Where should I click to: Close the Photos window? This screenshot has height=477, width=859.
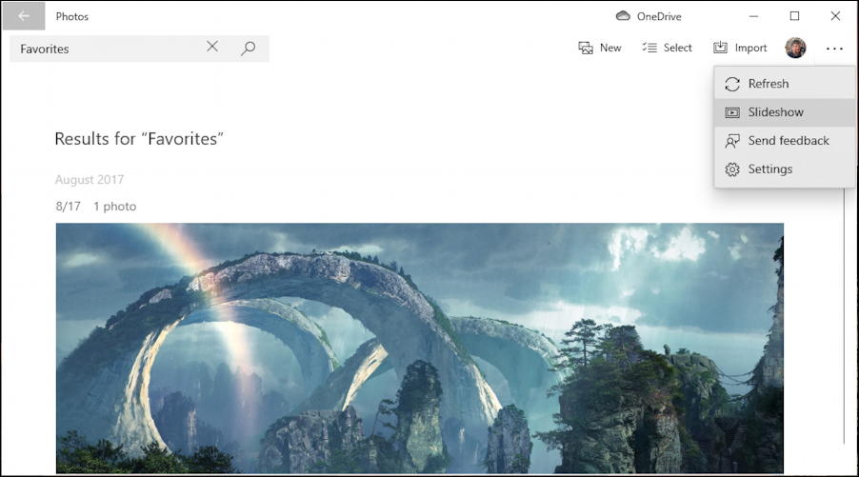click(835, 16)
